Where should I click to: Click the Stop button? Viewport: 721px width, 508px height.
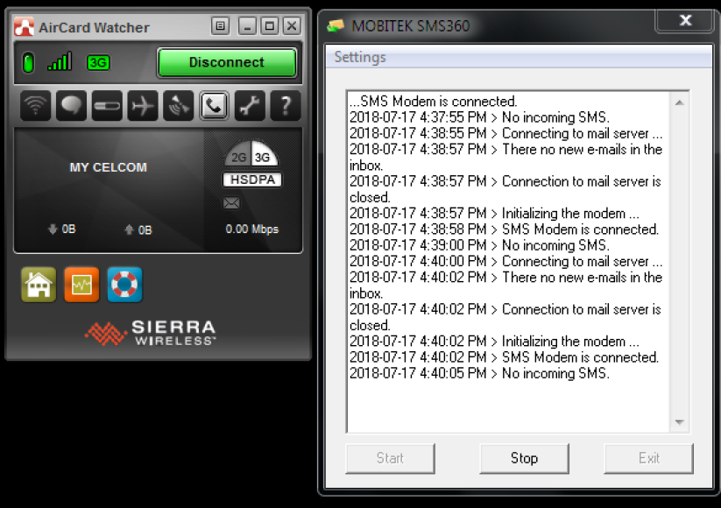point(524,458)
